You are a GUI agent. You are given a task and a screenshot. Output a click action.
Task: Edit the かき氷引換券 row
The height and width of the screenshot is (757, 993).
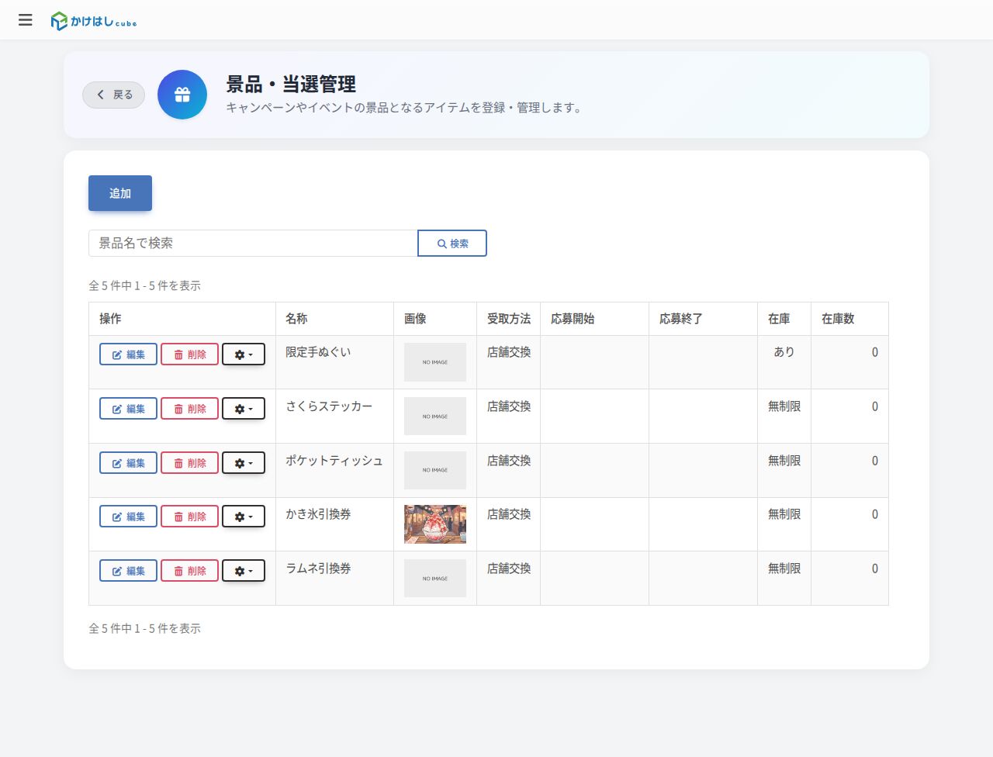[x=128, y=517]
